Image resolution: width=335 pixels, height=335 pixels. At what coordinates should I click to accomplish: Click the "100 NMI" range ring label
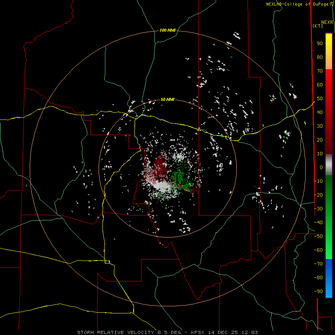167,31
